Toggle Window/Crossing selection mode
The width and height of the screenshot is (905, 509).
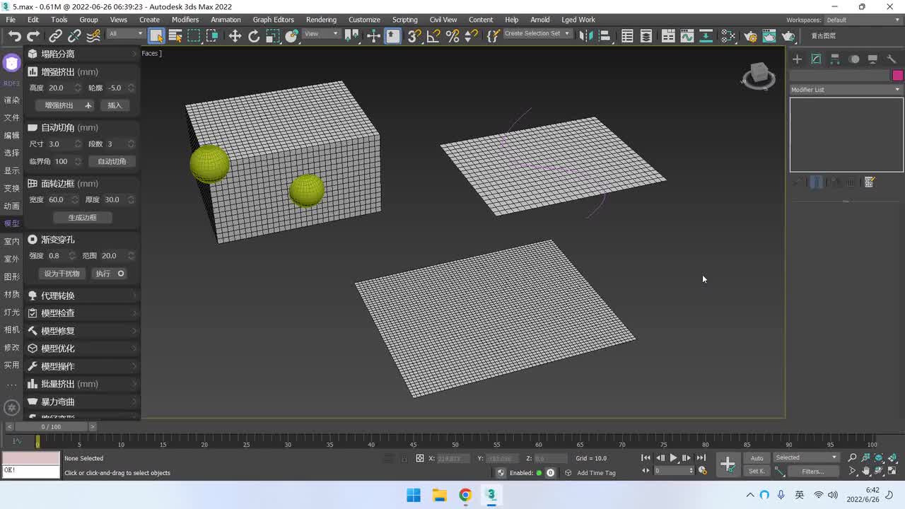click(x=212, y=36)
